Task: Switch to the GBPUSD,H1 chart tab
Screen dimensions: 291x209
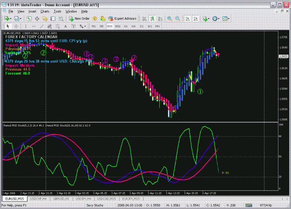Action: click(x=61, y=199)
